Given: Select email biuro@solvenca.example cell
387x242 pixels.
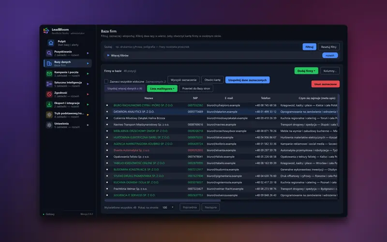Looking at the screenshot, I should pos(222,195).
